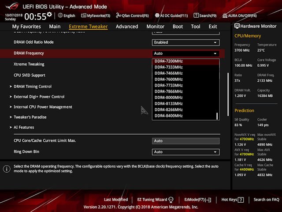
Task: Open the Exit tab
Action: pos(213,26)
